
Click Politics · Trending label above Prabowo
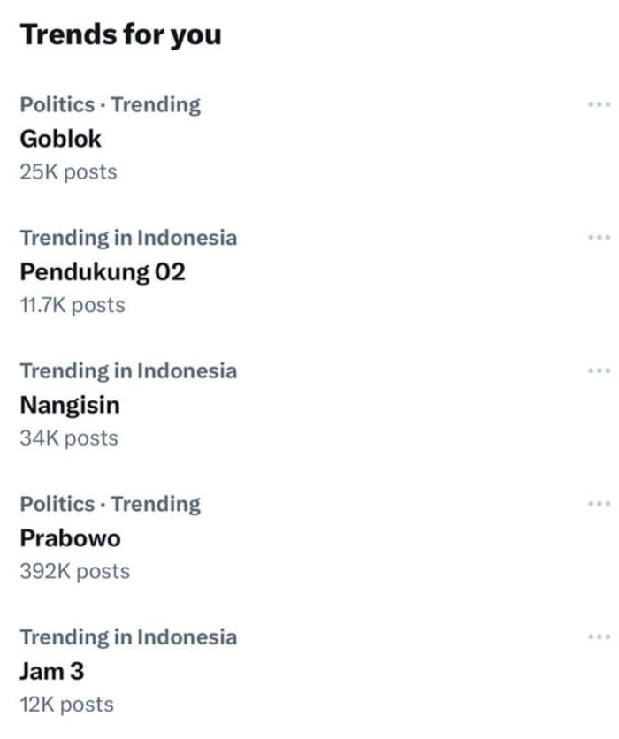(x=110, y=504)
